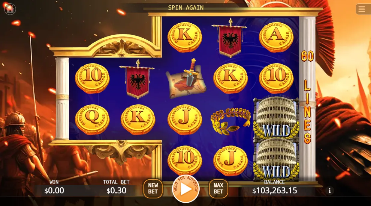Click the NEW BET button
Screen dimensions: 371x206
[153, 189]
